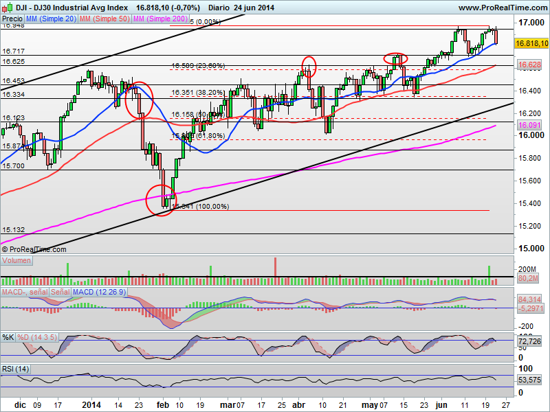Click the MACD histogram value tag -5,2971

530,308
